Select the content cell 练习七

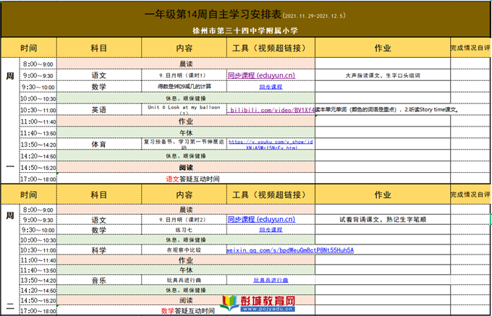pos(184,230)
